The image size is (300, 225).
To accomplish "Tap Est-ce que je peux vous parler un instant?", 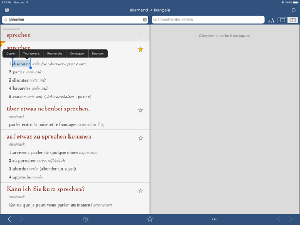I will pos(51,205).
